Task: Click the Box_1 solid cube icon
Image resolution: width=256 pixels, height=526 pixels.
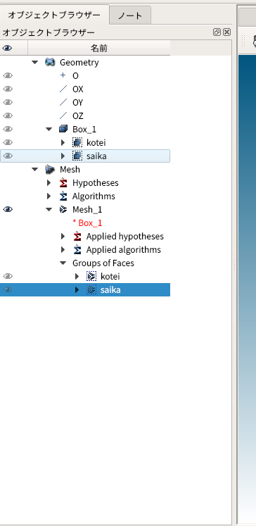Action: coord(63,129)
